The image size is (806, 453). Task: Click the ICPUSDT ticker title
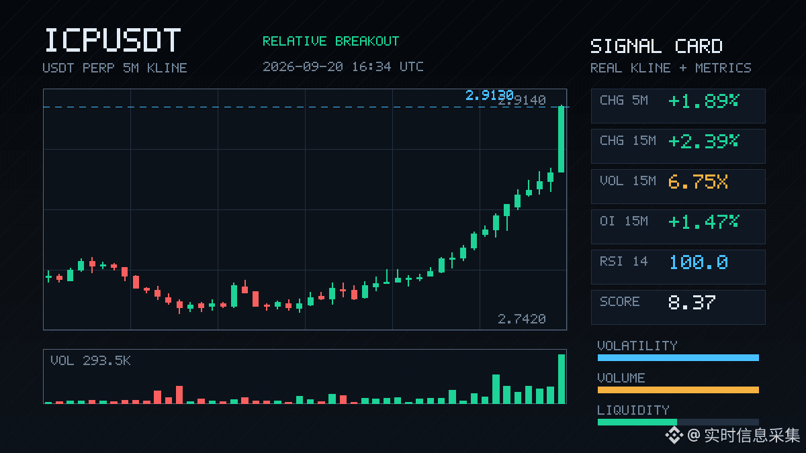coord(112,41)
